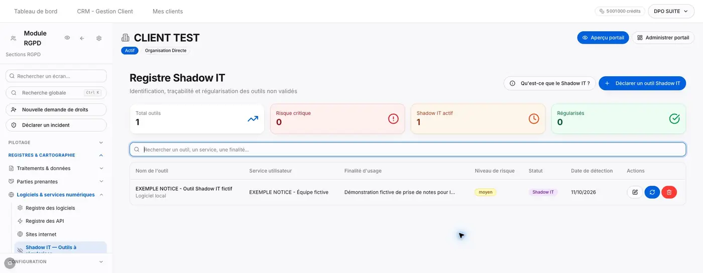This screenshot has height=273, width=703.
Task: Click the alert icon in Risque critique card
Action: tap(393, 119)
